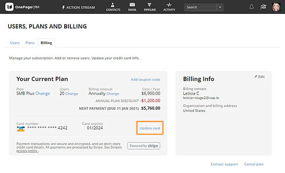285x173 pixels.
Task: Click the OnePageCRM logo icon
Action: click(9, 7)
